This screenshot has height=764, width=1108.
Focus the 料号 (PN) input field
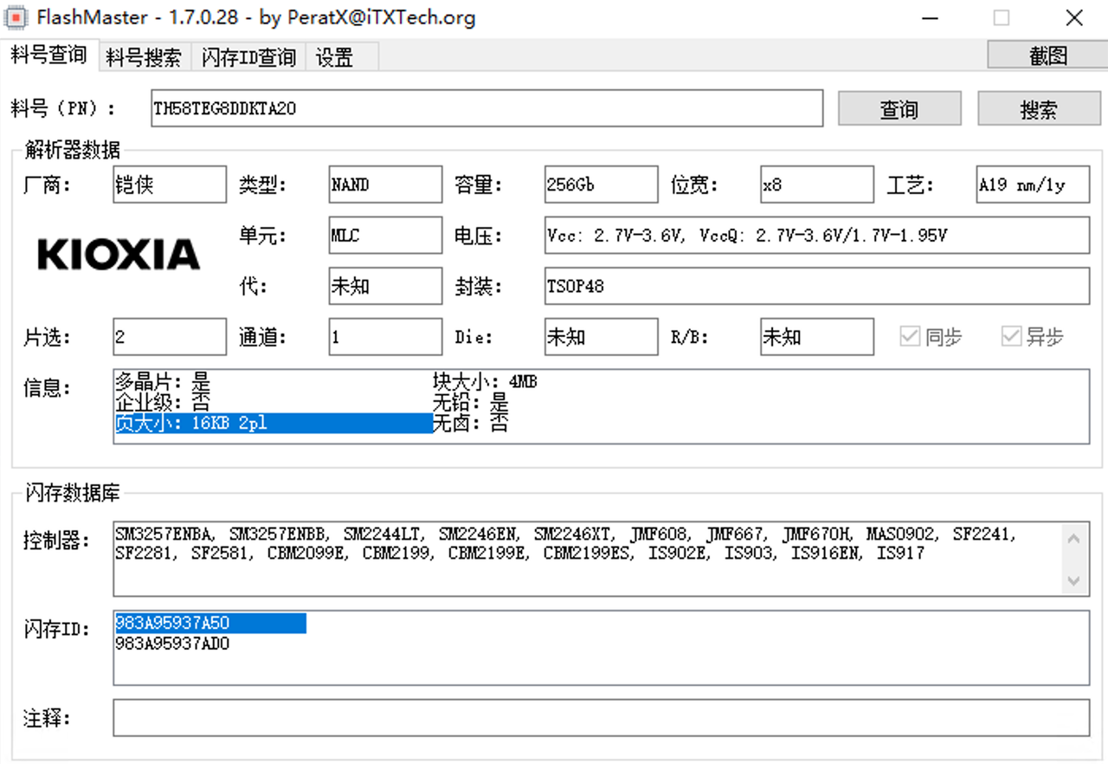click(486, 108)
